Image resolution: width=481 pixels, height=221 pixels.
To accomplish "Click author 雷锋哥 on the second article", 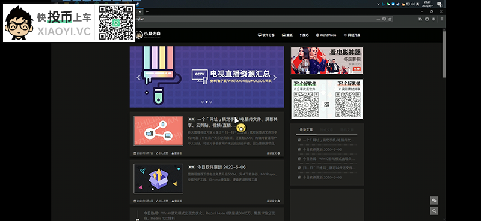I will (176, 201).
